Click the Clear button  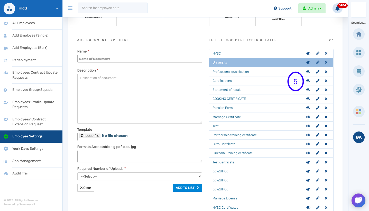(x=86, y=188)
